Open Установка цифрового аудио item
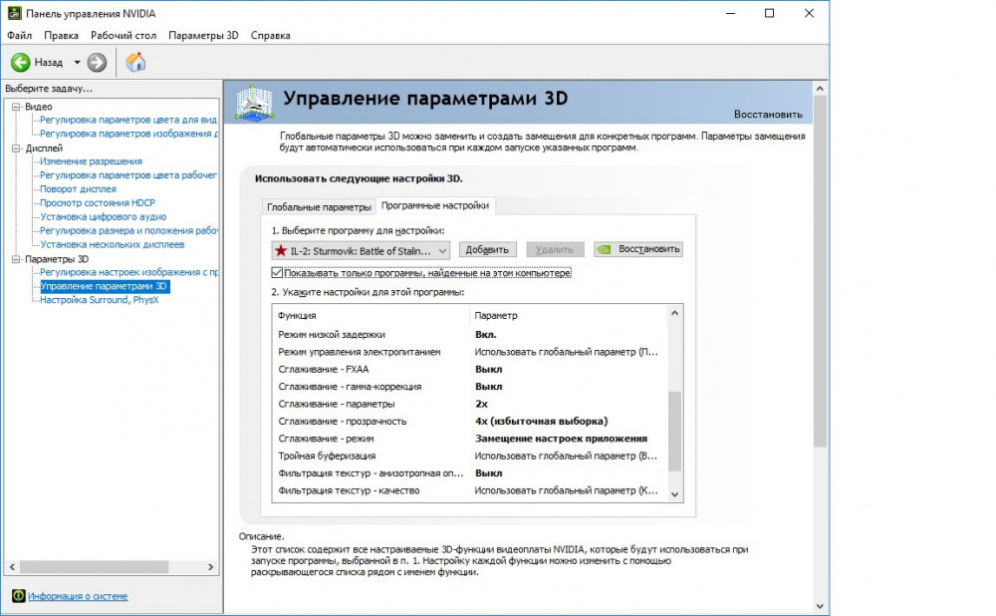This screenshot has width=996, height=616. [103, 216]
